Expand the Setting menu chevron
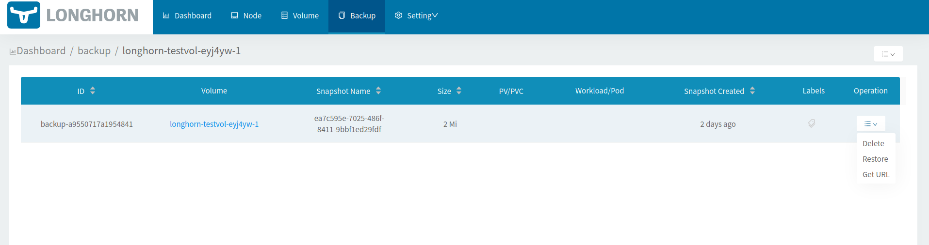 [435, 15]
